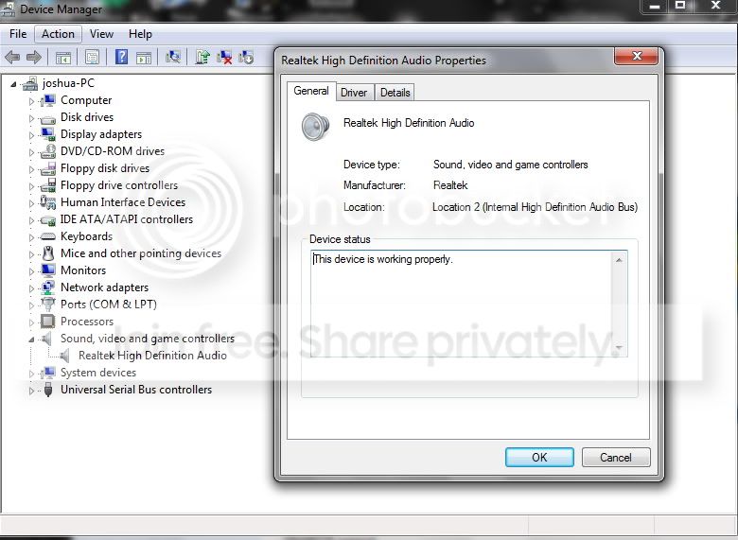Open the Help menu

pos(140,34)
